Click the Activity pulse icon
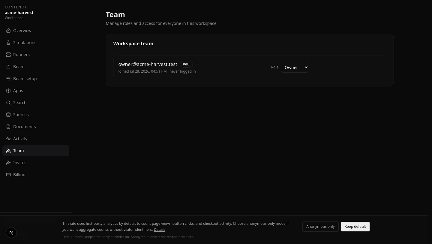The image size is (432, 244). click(x=8, y=139)
